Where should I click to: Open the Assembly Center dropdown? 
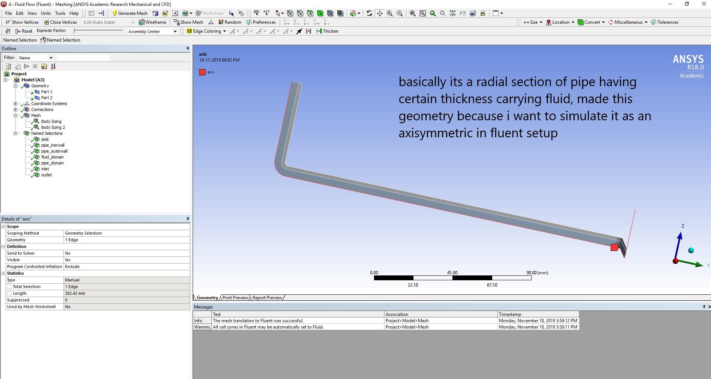coord(175,32)
